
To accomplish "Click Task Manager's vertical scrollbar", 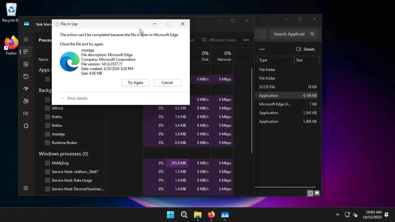I will [252, 110].
